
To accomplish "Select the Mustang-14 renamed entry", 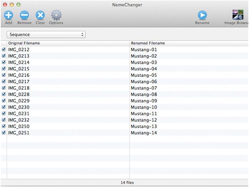I will click(x=144, y=133).
